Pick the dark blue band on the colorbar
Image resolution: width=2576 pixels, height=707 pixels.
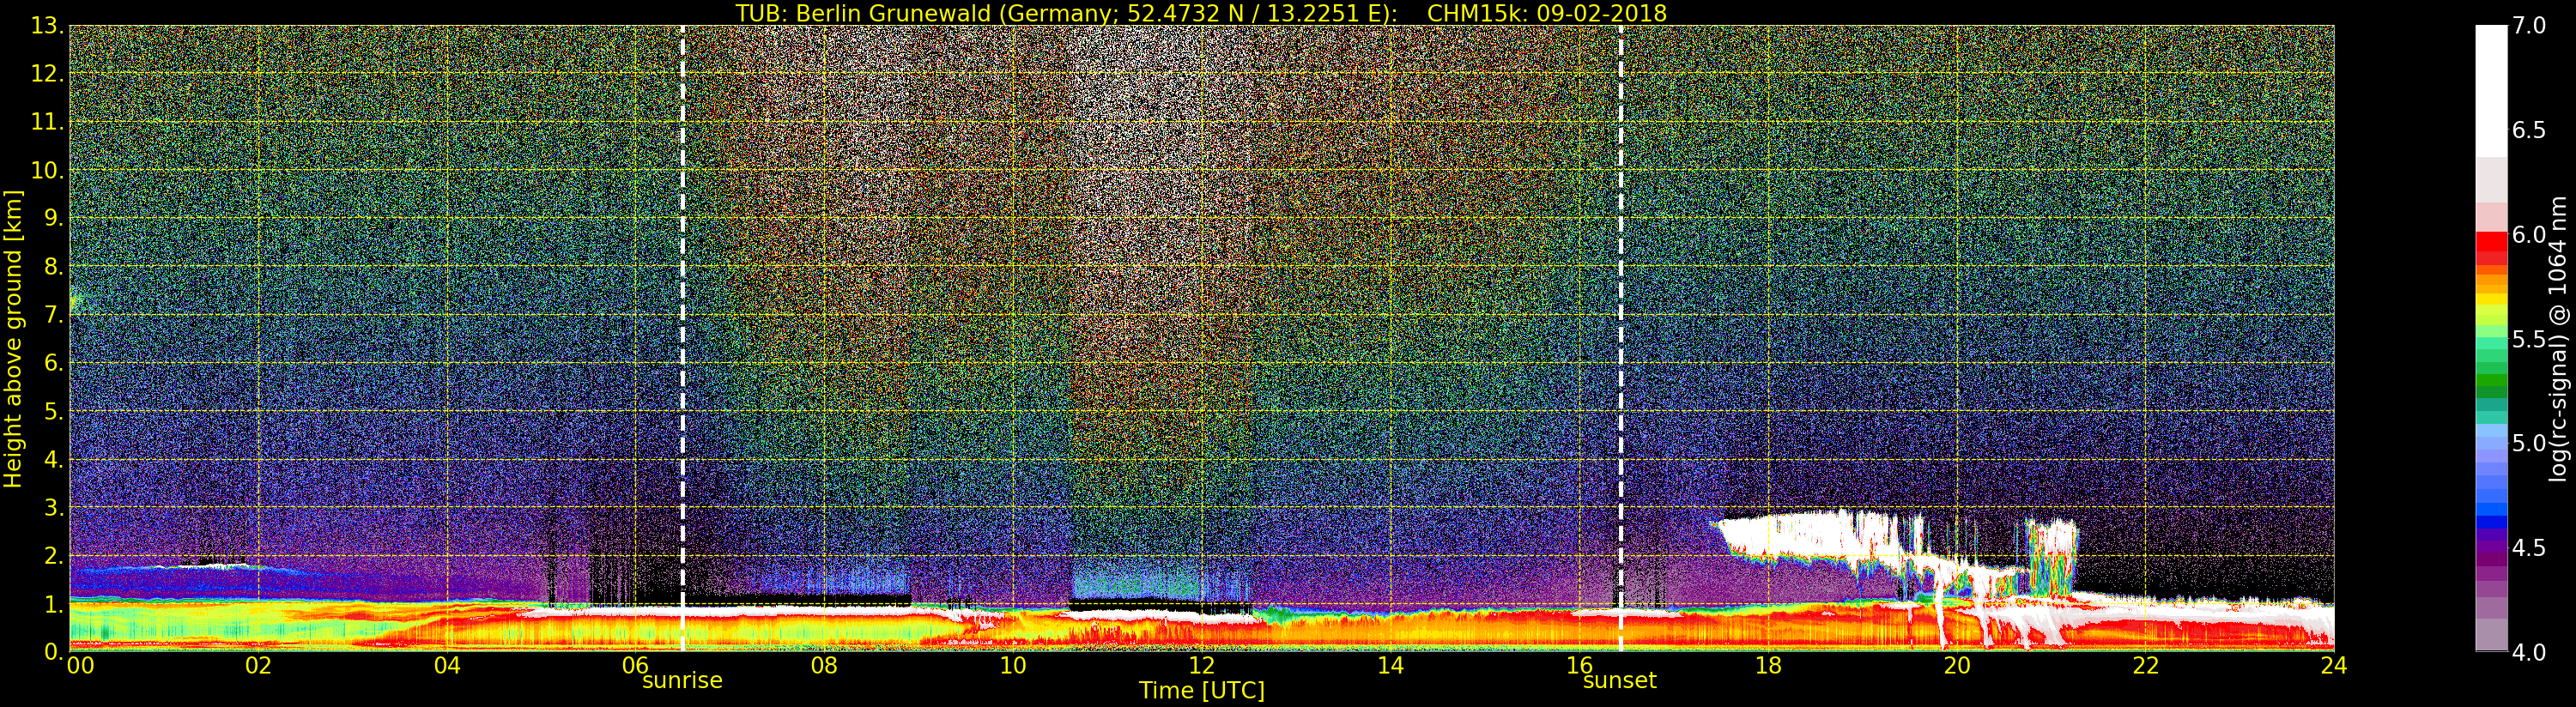(2491, 520)
